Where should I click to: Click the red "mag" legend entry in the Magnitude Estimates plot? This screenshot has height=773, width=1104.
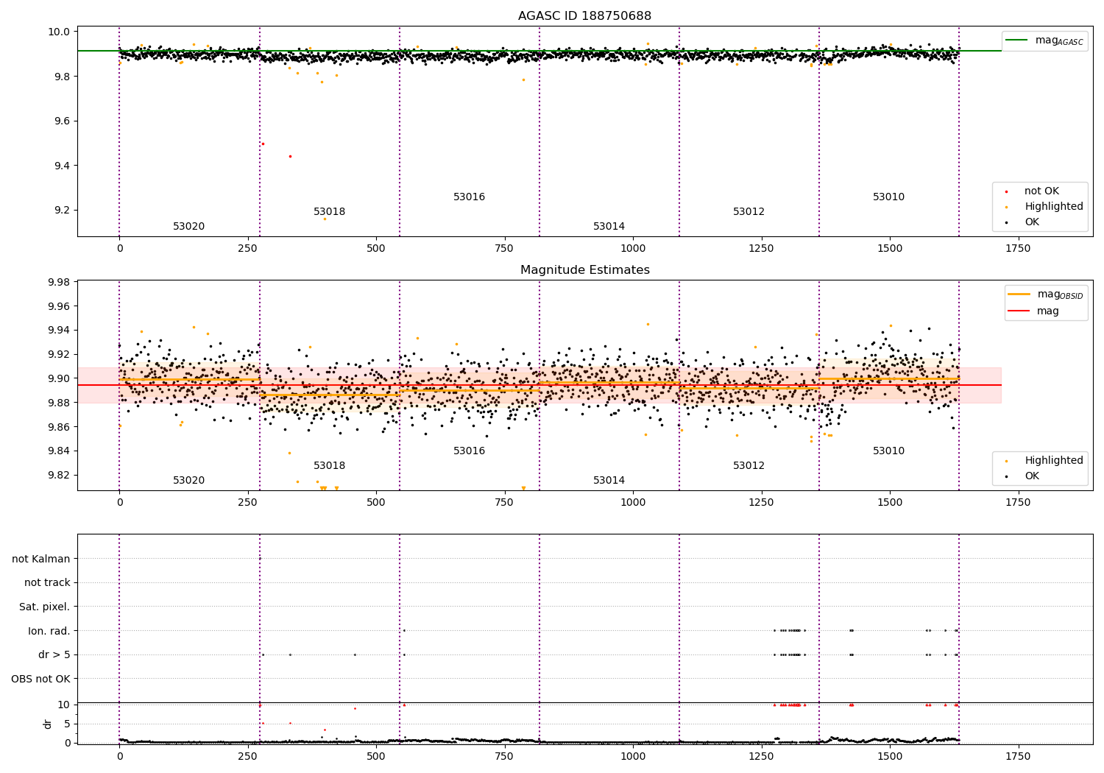click(1034, 311)
